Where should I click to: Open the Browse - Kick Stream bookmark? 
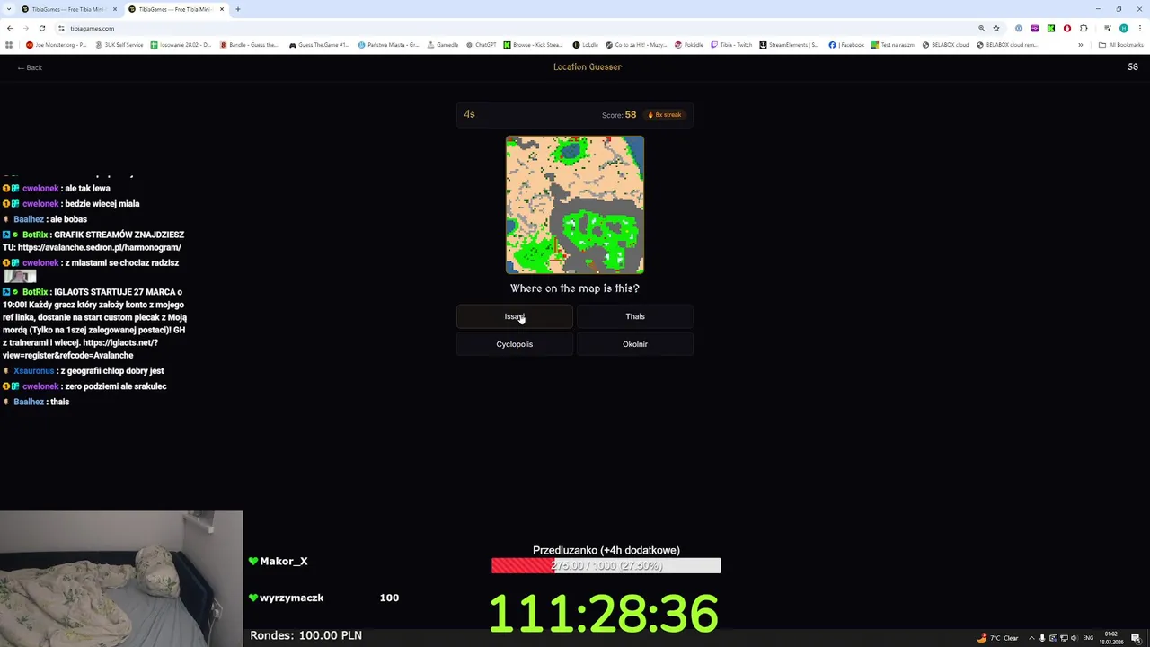533,44
